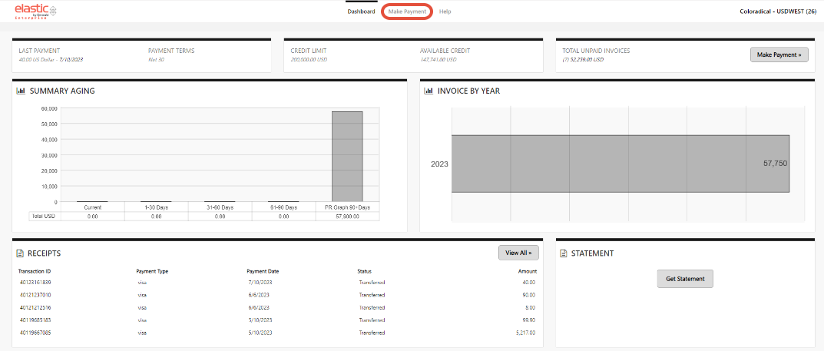Select transaction ID 40121212516

tap(35, 307)
